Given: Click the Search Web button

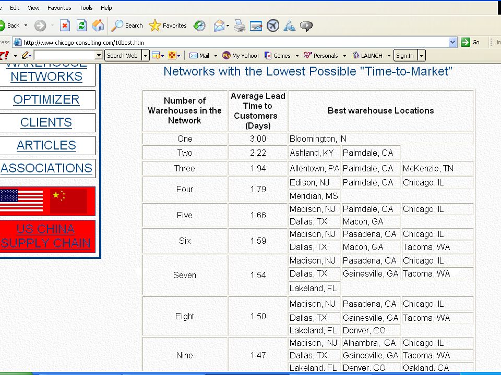Looking at the screenshot, I should (x=122, y=56).
